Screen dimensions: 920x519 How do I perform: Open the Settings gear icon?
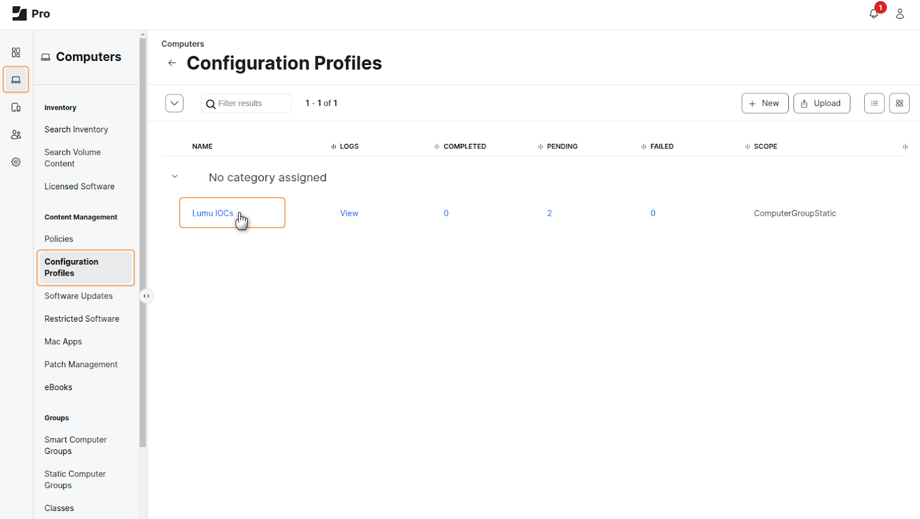(x=16, y=162)
